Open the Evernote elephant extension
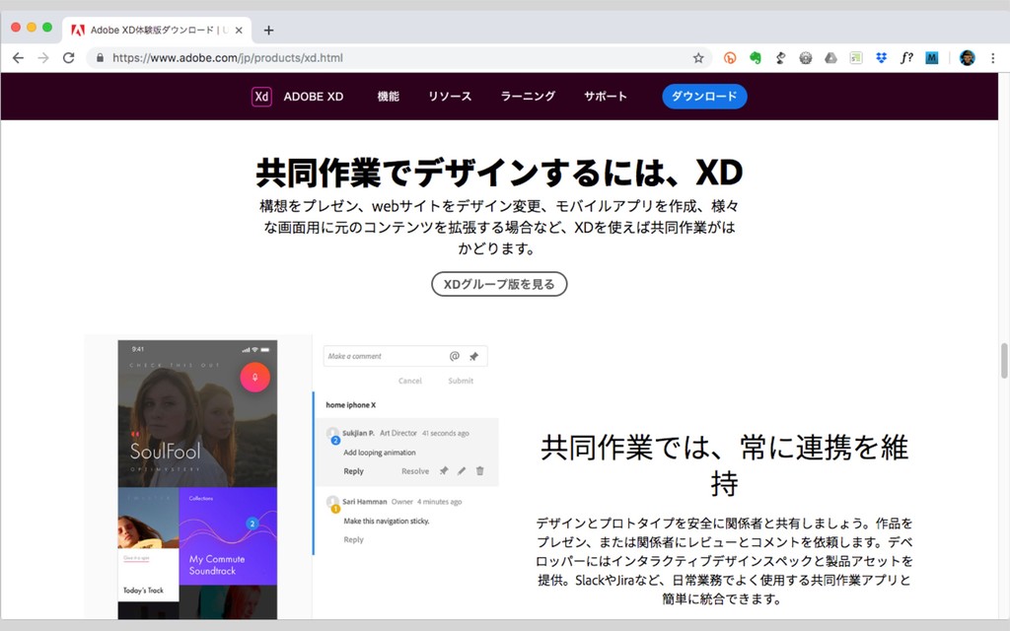Screen dimensions: 1010x631 [x=755, y=58]
